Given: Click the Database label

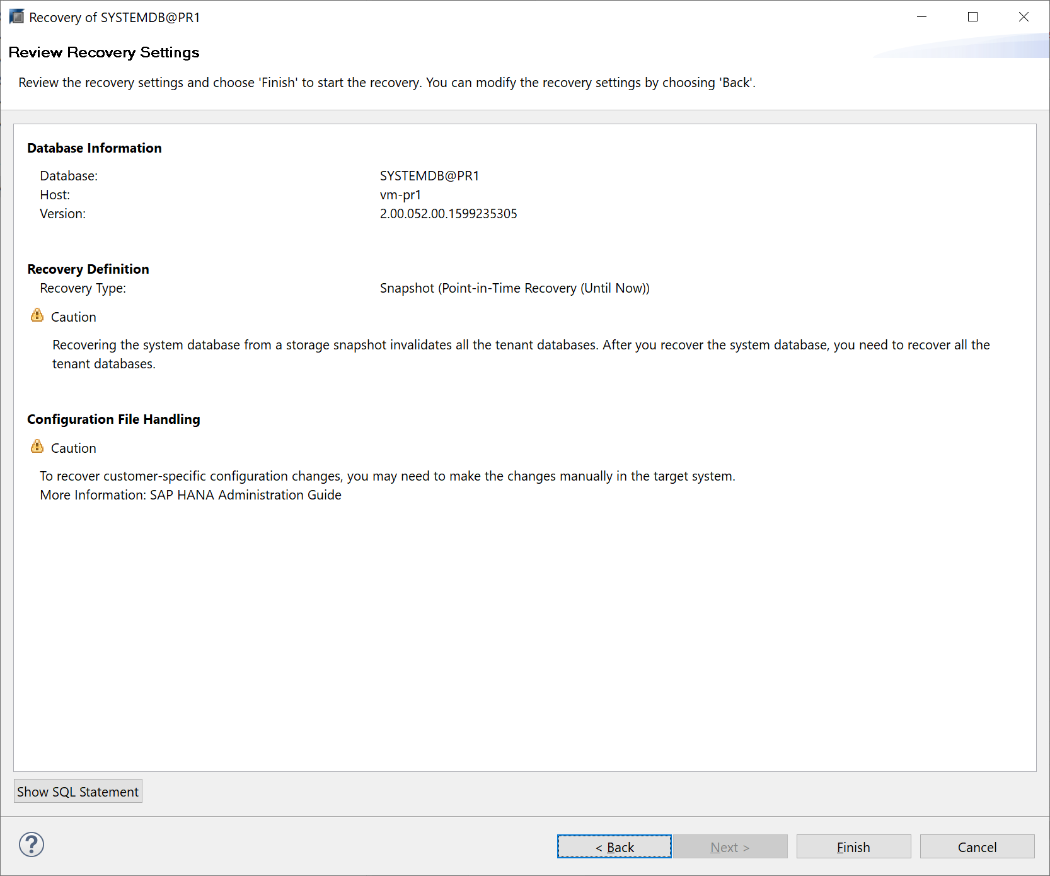Looking at the screenshot, I should 69,176.
